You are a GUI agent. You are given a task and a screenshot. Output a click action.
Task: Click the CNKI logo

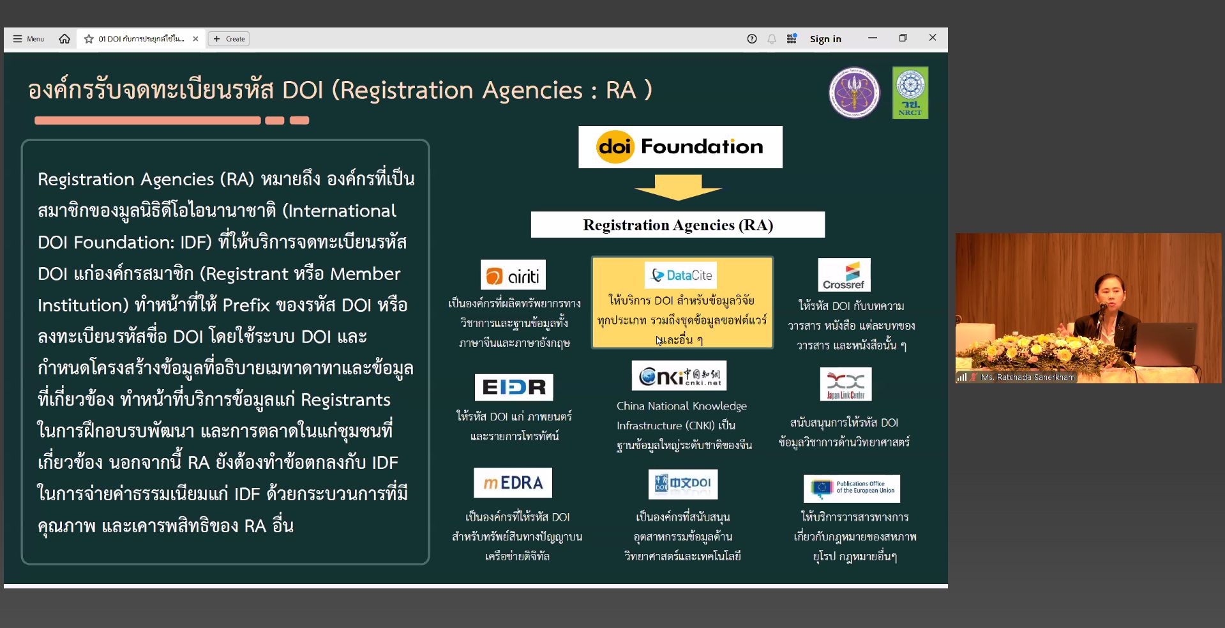[x=679, y=376]
